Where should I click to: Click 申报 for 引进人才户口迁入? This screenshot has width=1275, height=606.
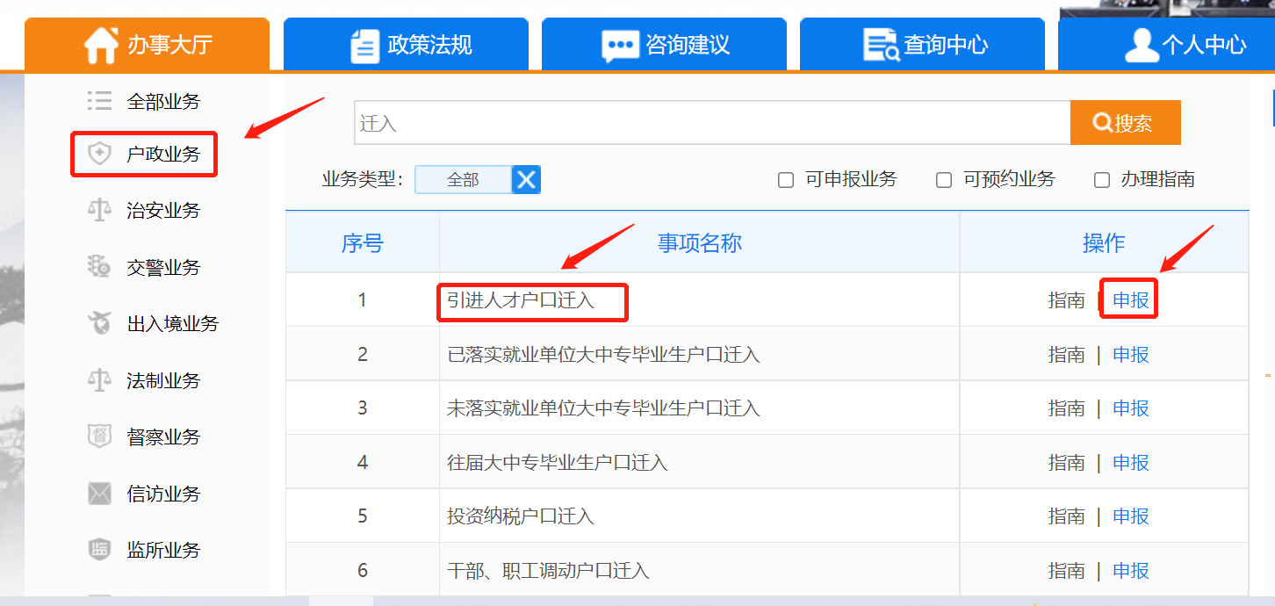click(x=1130, y=300)
